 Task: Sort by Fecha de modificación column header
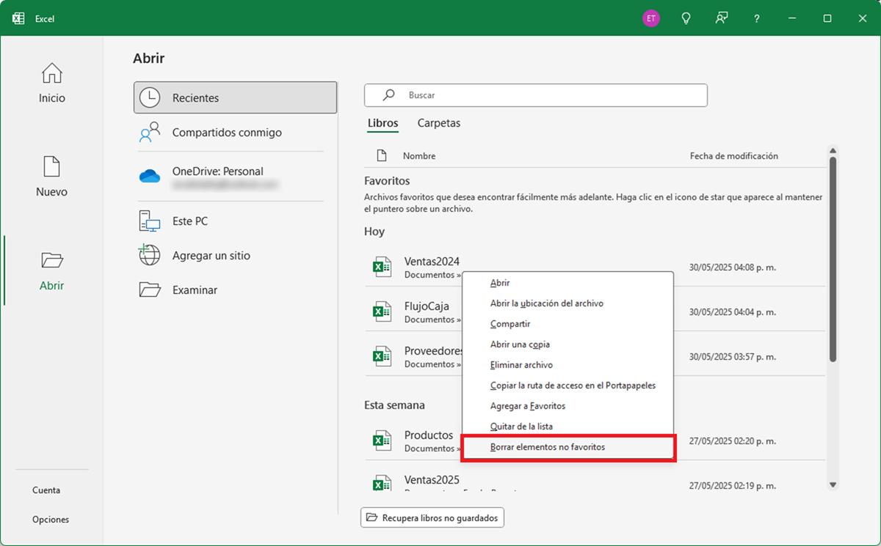[x=733, y=156]
